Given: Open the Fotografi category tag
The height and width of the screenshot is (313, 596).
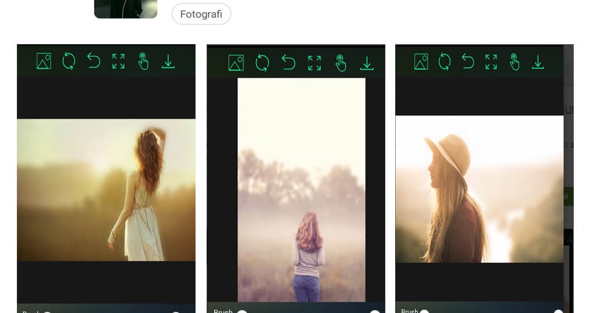Looking at the screenshot, I should tap(201, 14).
